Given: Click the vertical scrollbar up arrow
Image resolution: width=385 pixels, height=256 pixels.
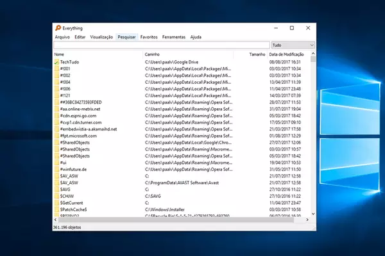Looking at the screenshot, I should coord(313,53).
